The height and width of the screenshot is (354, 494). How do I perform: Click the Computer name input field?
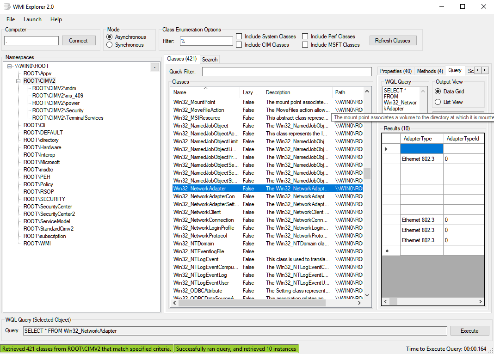tap(31, 41)
